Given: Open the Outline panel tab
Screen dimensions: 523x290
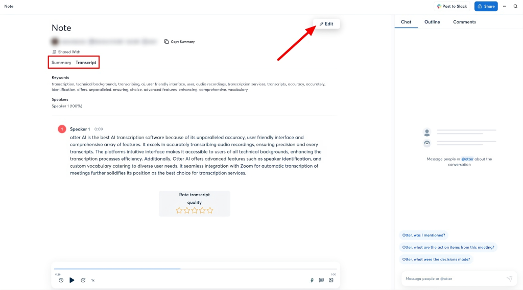Looking at the screenshot, I should click(432, 22).
